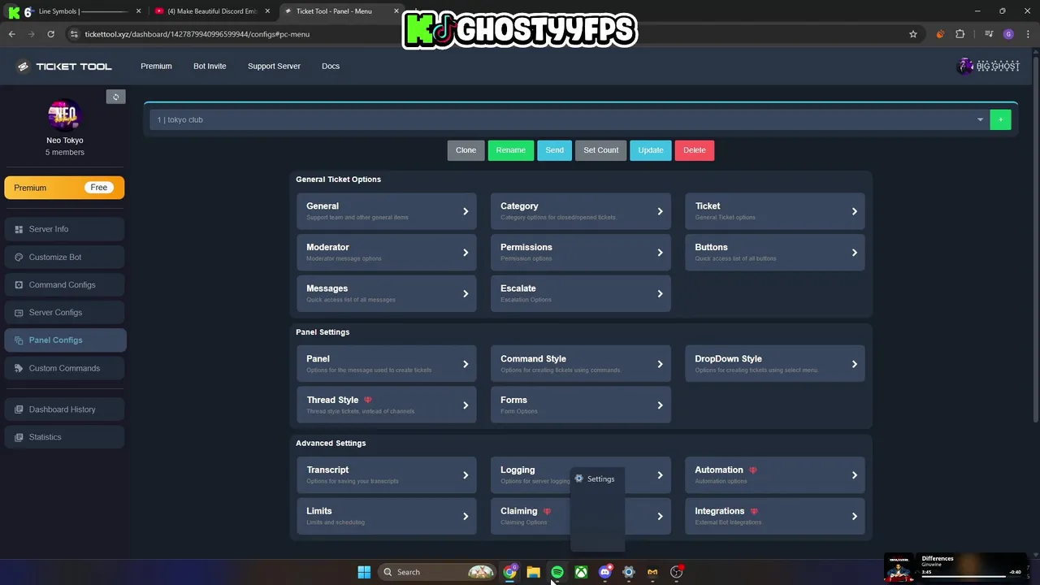The height and width of the screenshot is (585, 1040).
Task: Click the Set Count button
Action: pos(601,149)
